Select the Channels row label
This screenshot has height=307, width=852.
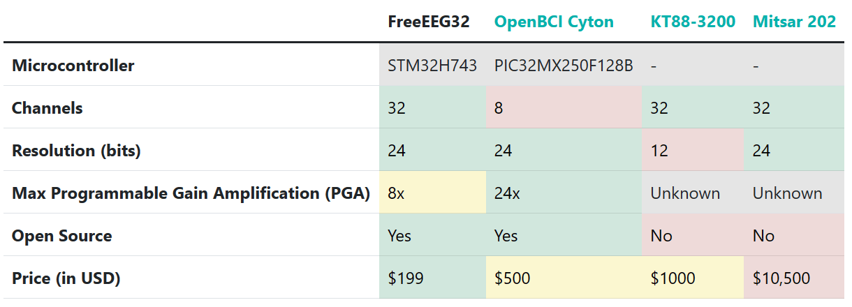47,108
